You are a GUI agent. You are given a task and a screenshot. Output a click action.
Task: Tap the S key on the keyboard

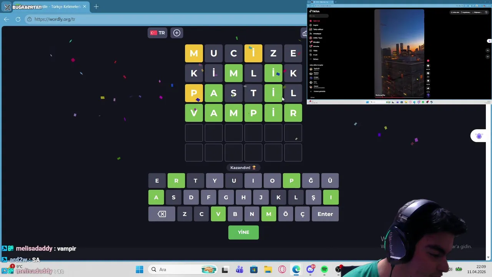173,197
